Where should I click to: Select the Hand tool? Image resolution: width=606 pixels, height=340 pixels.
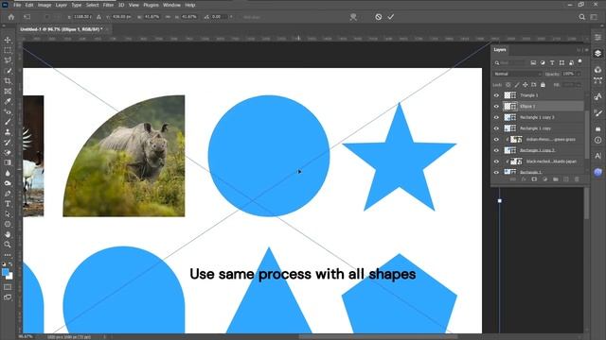(8, 234)
